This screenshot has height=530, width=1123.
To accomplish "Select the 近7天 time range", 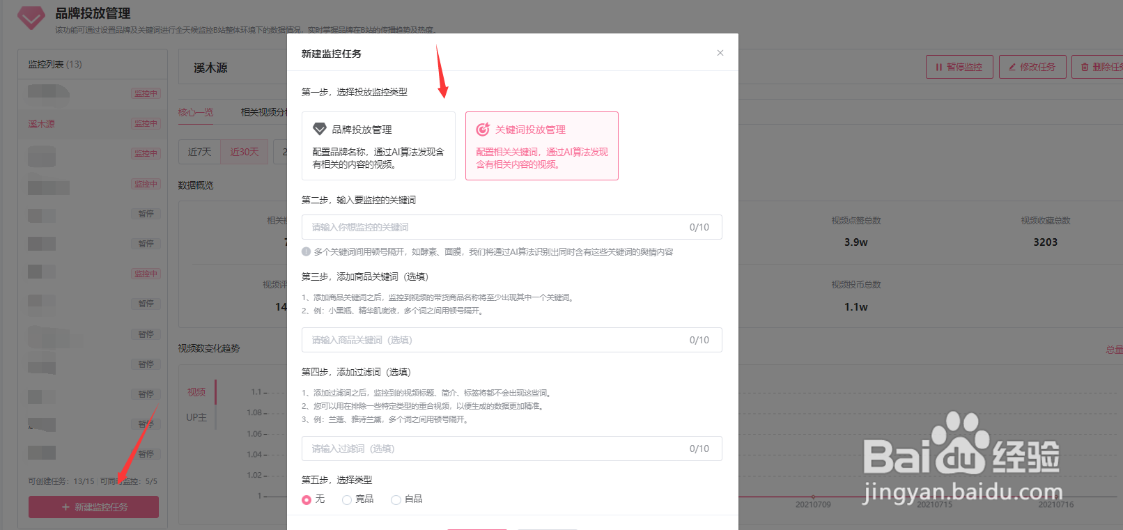I will (x=199, y=152).
